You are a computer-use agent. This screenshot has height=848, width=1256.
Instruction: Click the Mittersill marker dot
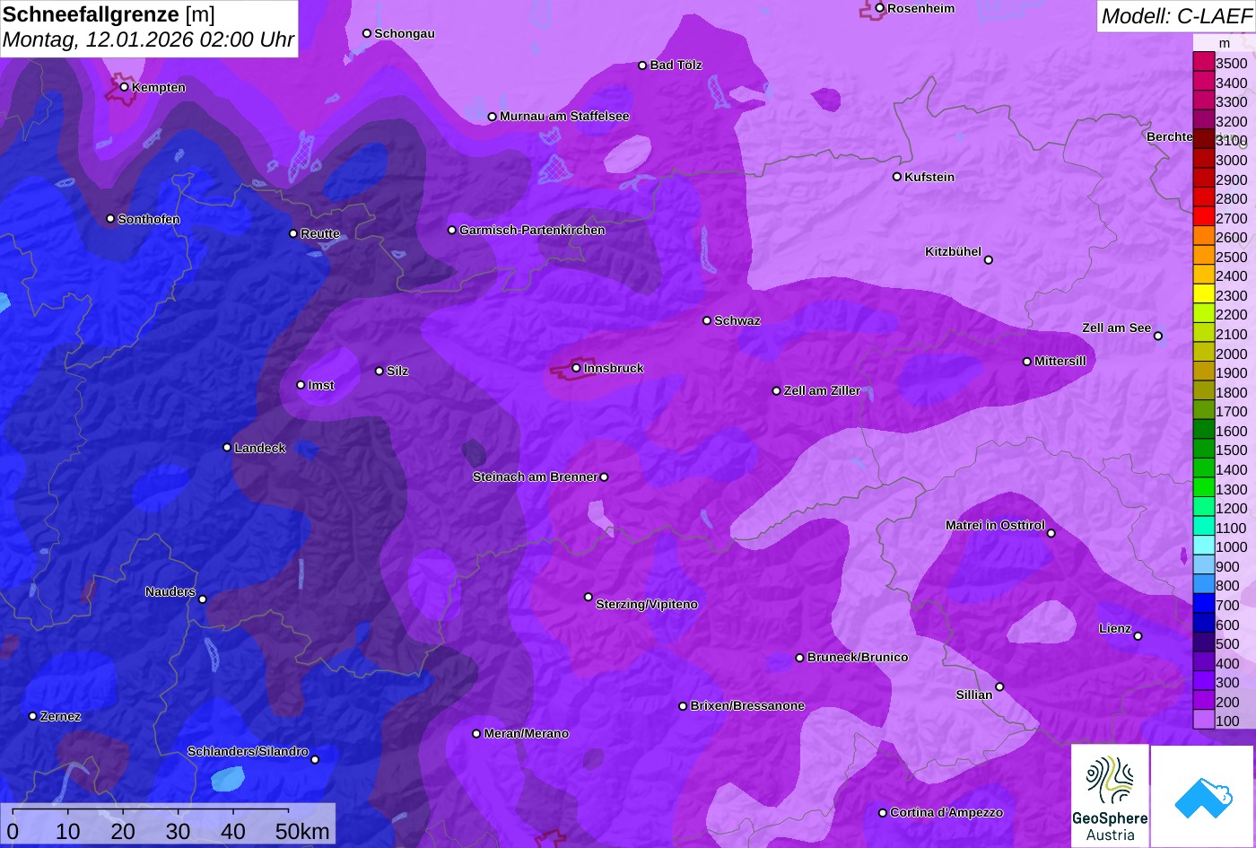(x=1026, y=362)
